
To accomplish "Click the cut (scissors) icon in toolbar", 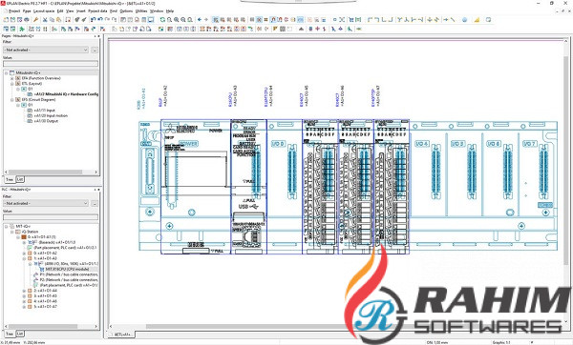I will point(45,20).
